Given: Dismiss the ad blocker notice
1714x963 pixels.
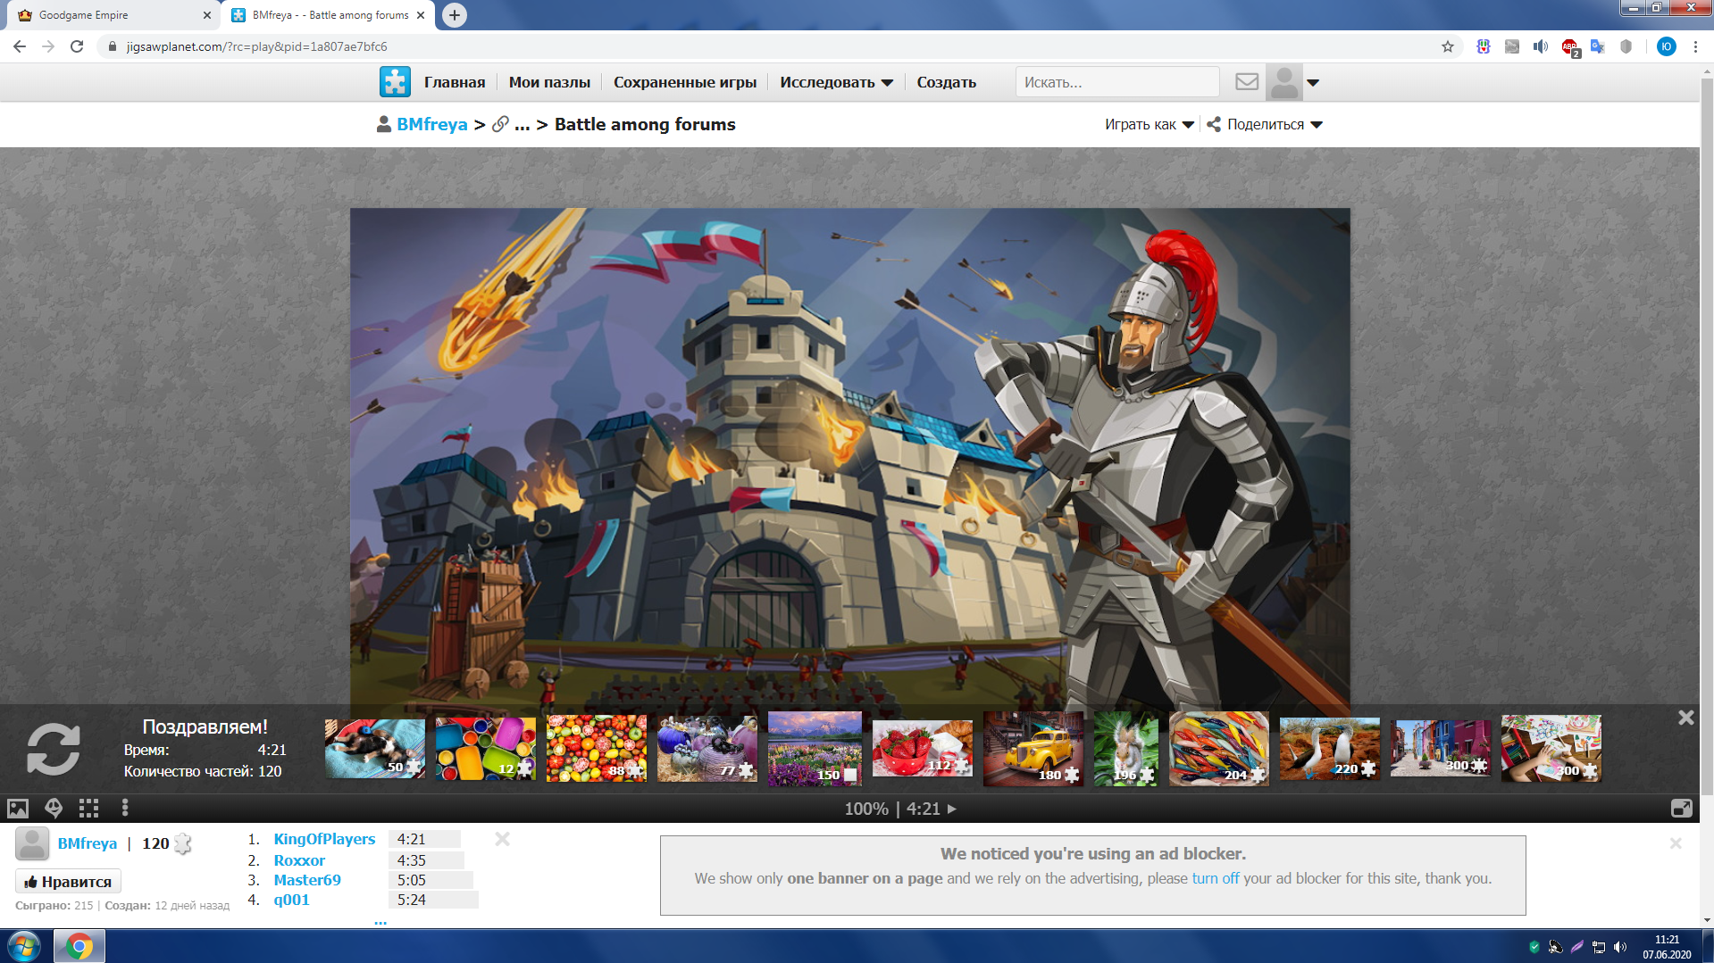Looking at the screenshot, I should (1676, 843).
